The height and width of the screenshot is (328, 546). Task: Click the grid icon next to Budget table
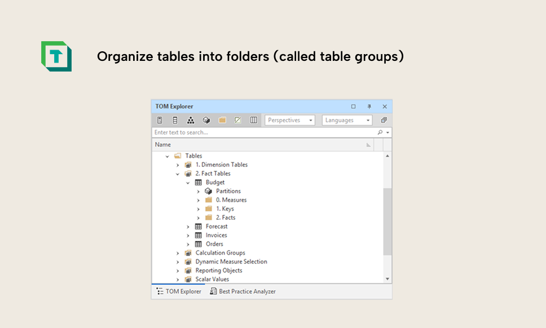pyautogui.click(x=198, y=182)
